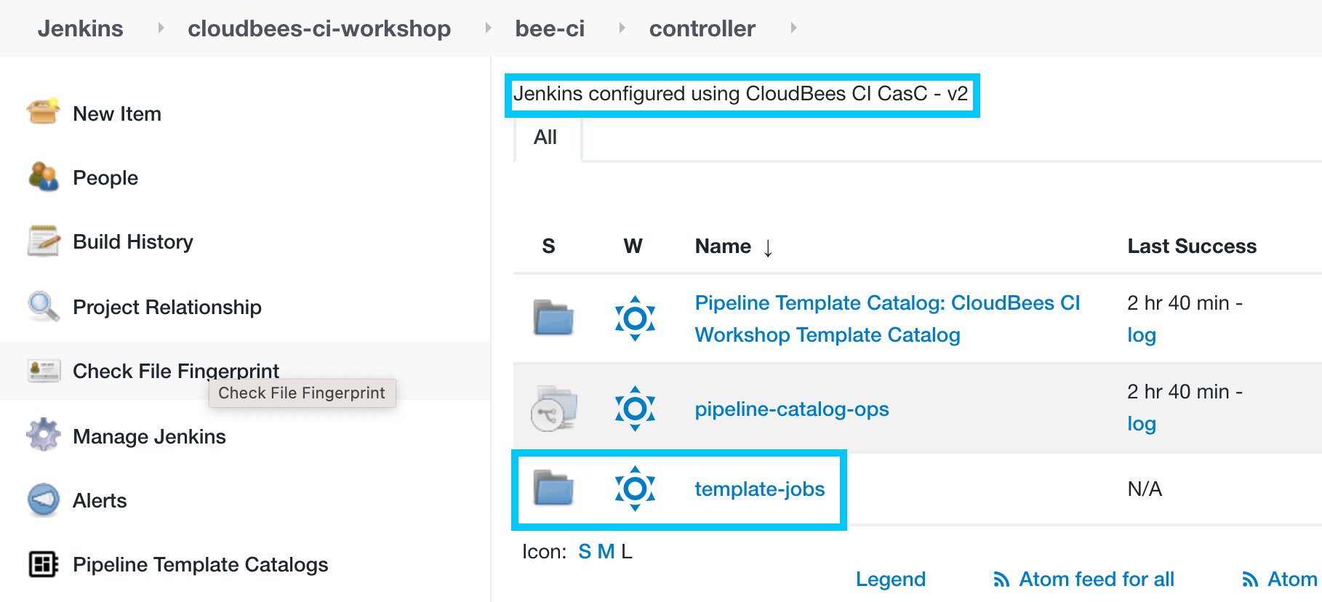Expand the cloudbees-ci-workshop breadcrumb arrow
The height and width of the screenshot is (602, 1322).
(488, 28)
